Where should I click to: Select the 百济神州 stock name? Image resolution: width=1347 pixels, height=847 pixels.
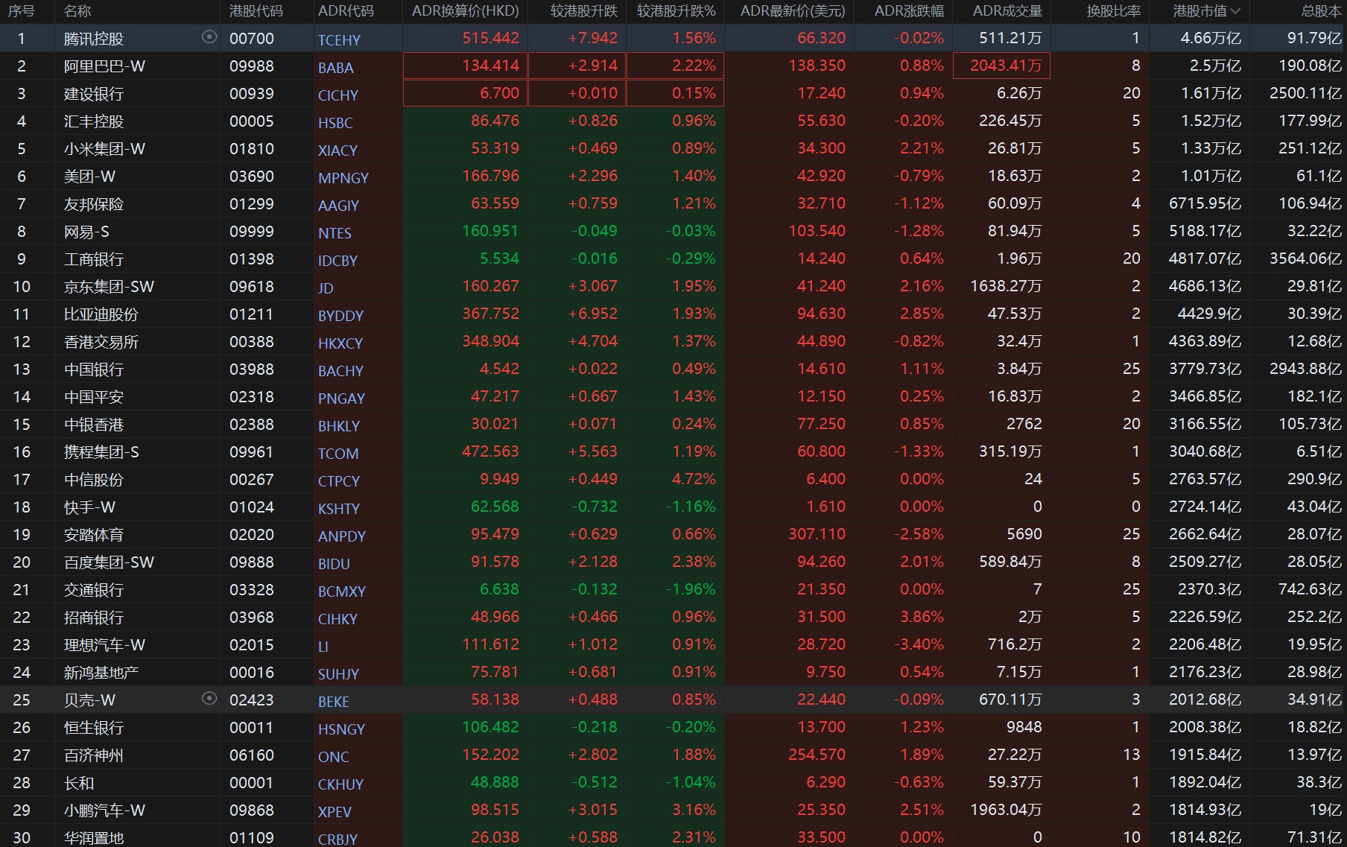(94, 755)
